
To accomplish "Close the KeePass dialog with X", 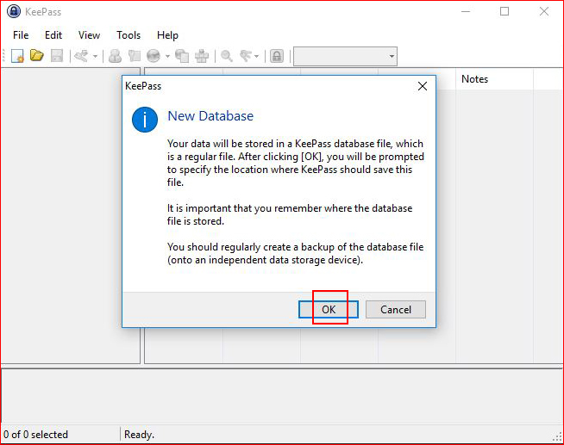I will 423,86.
